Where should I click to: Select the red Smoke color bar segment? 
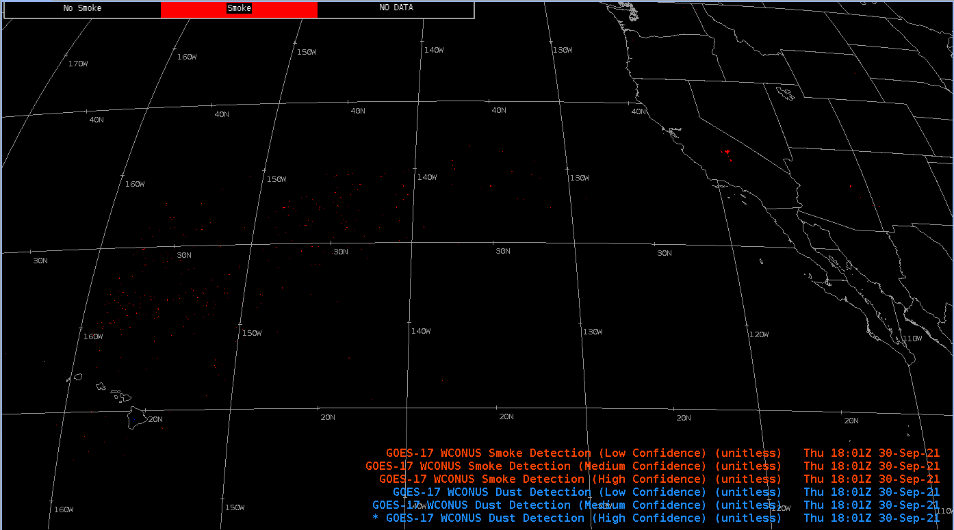(239, 9)
